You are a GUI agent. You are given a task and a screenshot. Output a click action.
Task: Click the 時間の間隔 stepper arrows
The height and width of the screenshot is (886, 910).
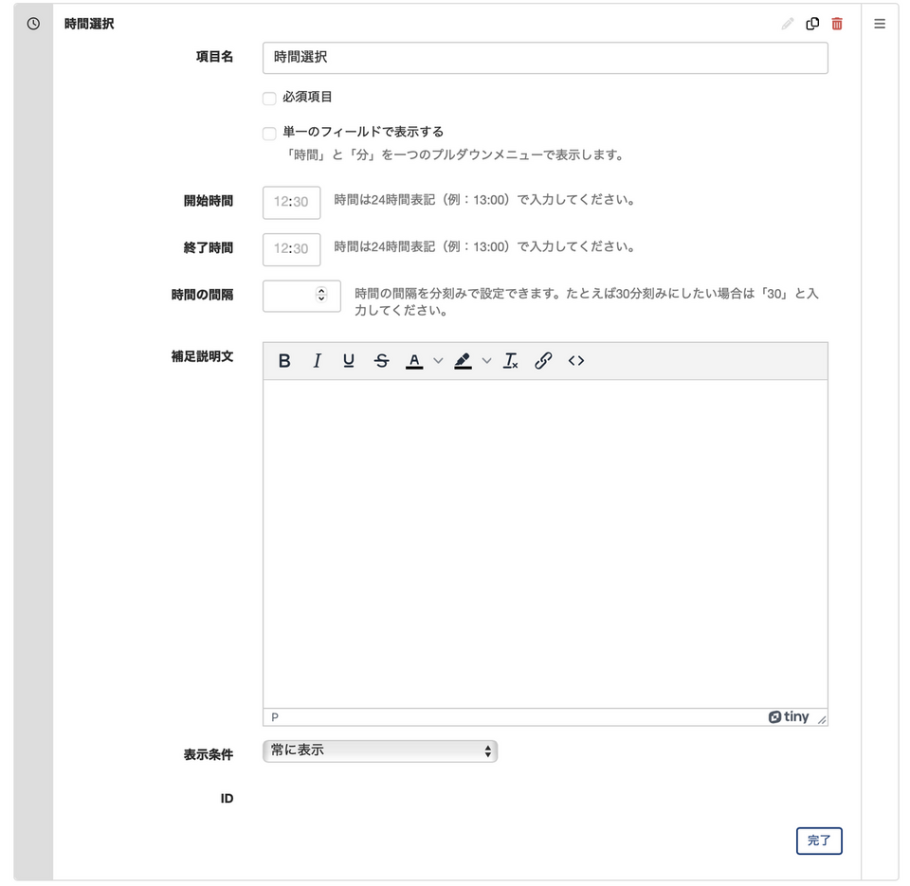click(321, 295)
